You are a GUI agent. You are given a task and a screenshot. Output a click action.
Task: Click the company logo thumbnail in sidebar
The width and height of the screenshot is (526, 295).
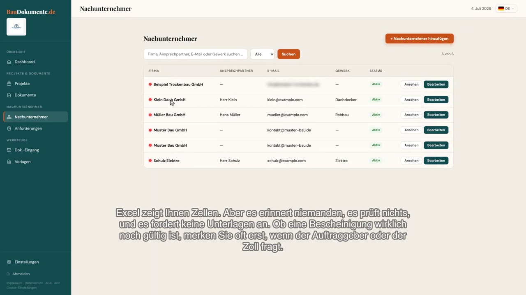click(16, 27)
